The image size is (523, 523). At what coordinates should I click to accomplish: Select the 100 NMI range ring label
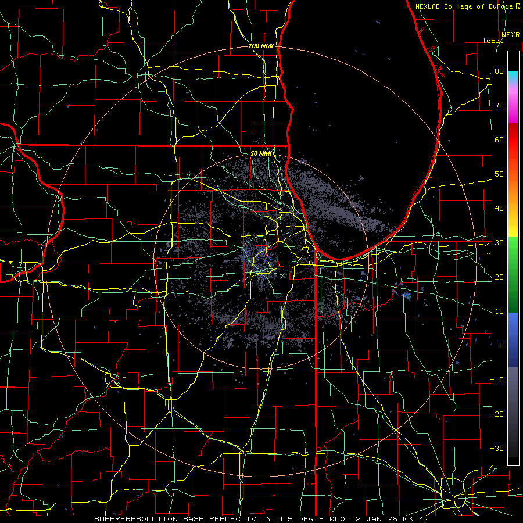[261, 46]
